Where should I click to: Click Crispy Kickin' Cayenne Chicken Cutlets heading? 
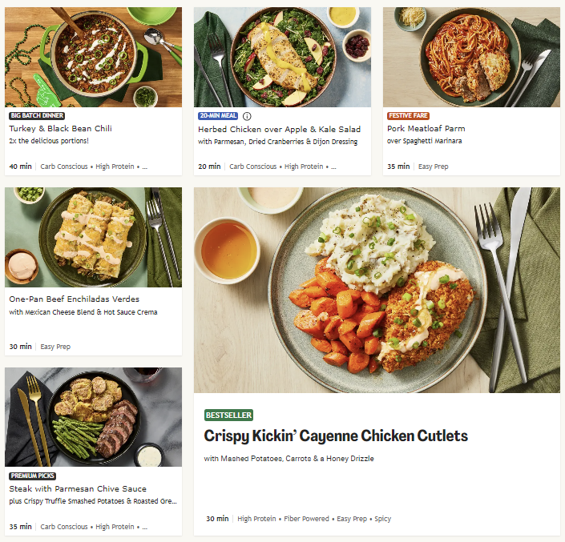pos(336,436)
